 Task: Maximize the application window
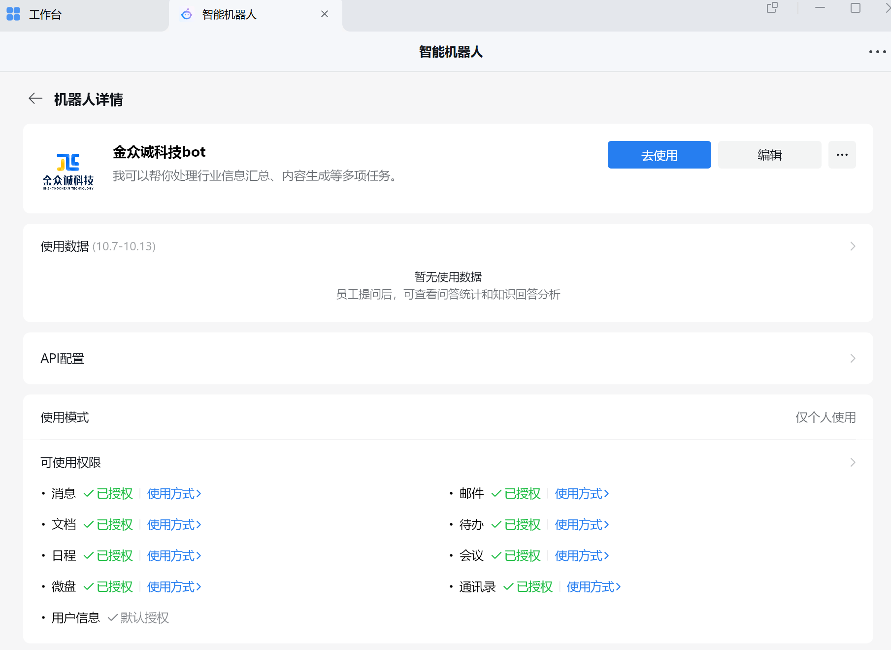(x=856, y=8)
